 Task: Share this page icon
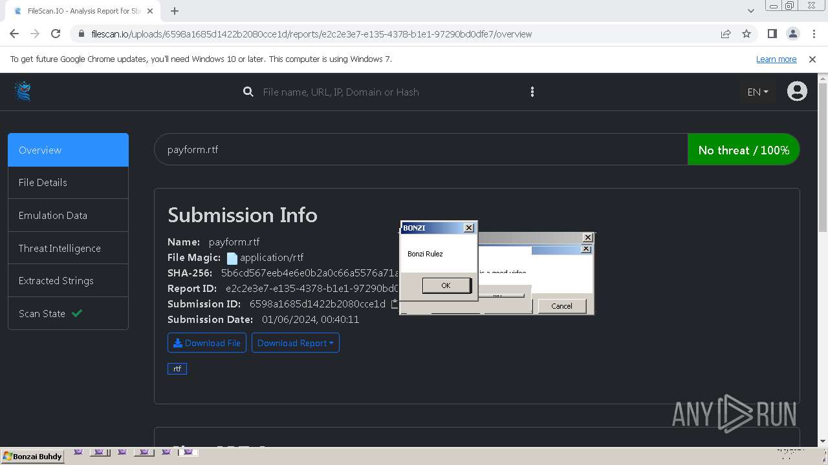726,34
